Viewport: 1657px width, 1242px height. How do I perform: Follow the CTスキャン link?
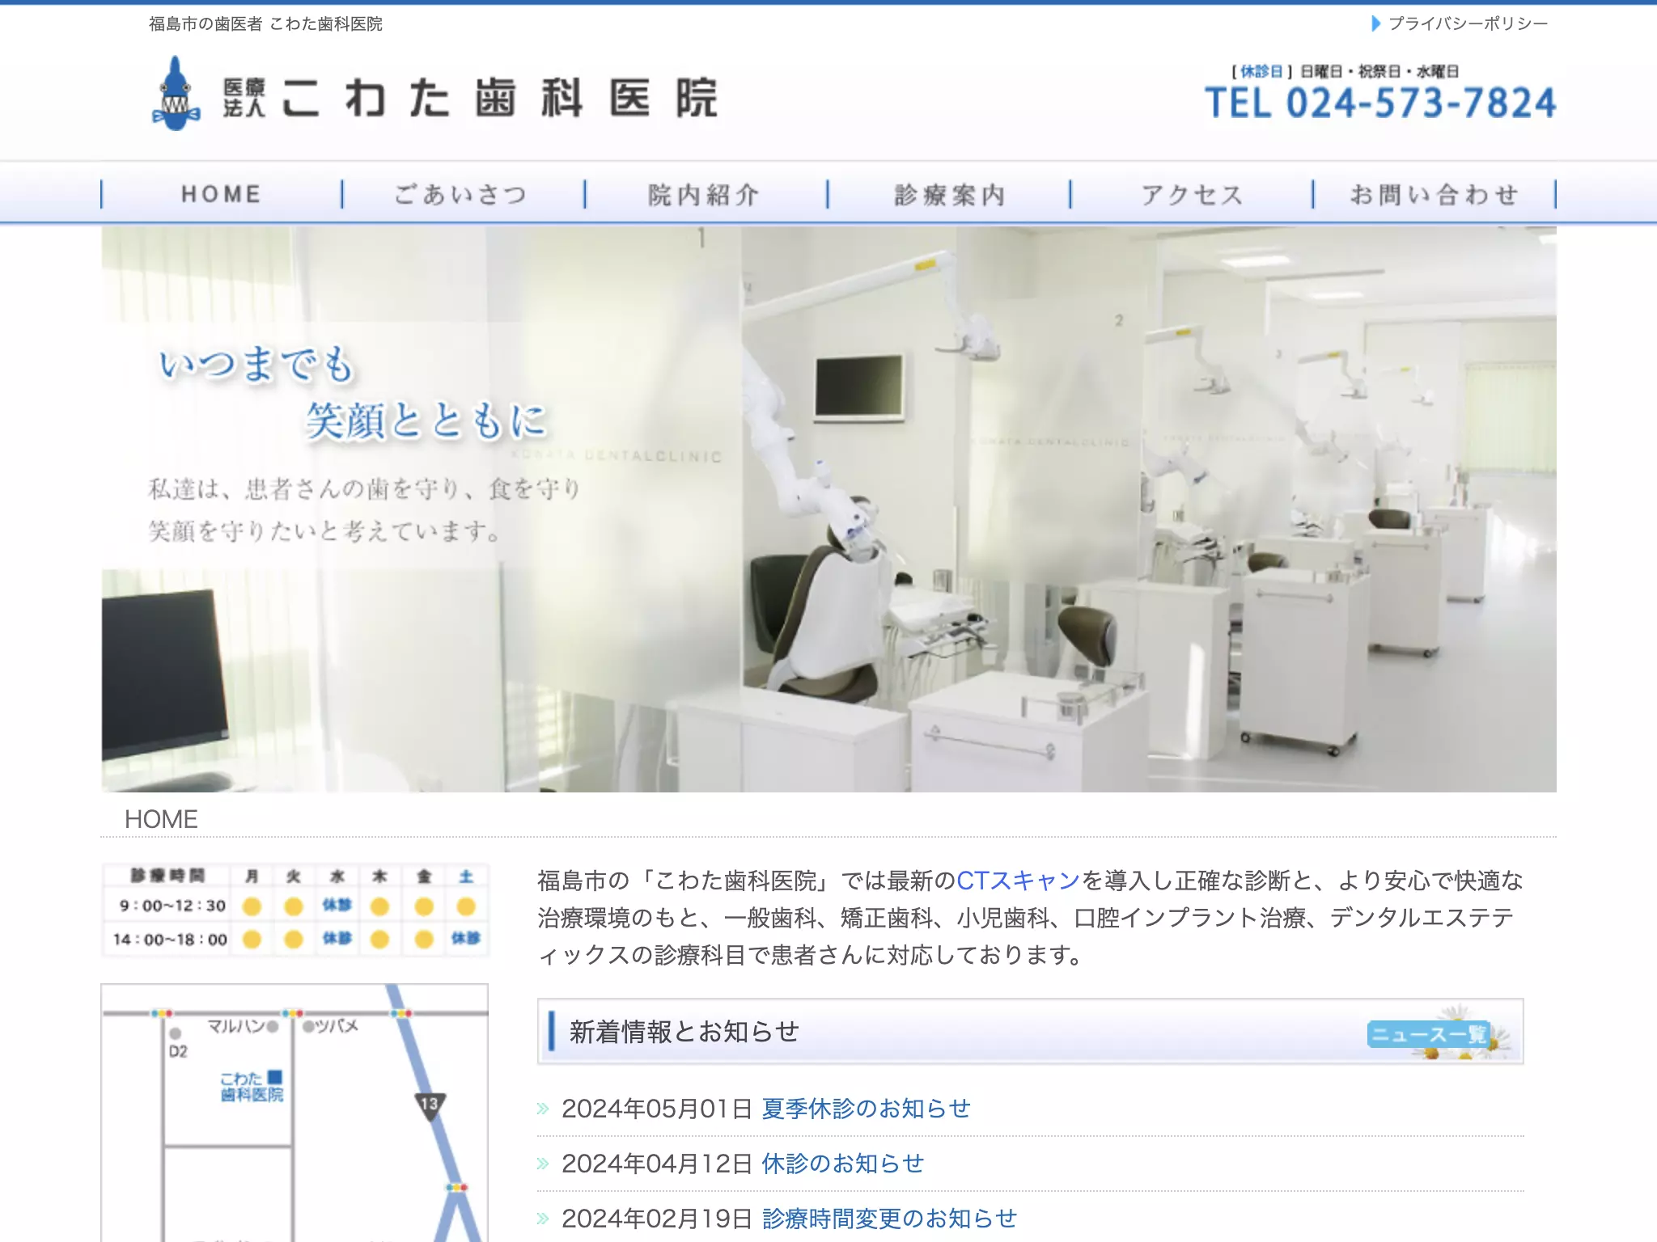(x=1019, y=880)
